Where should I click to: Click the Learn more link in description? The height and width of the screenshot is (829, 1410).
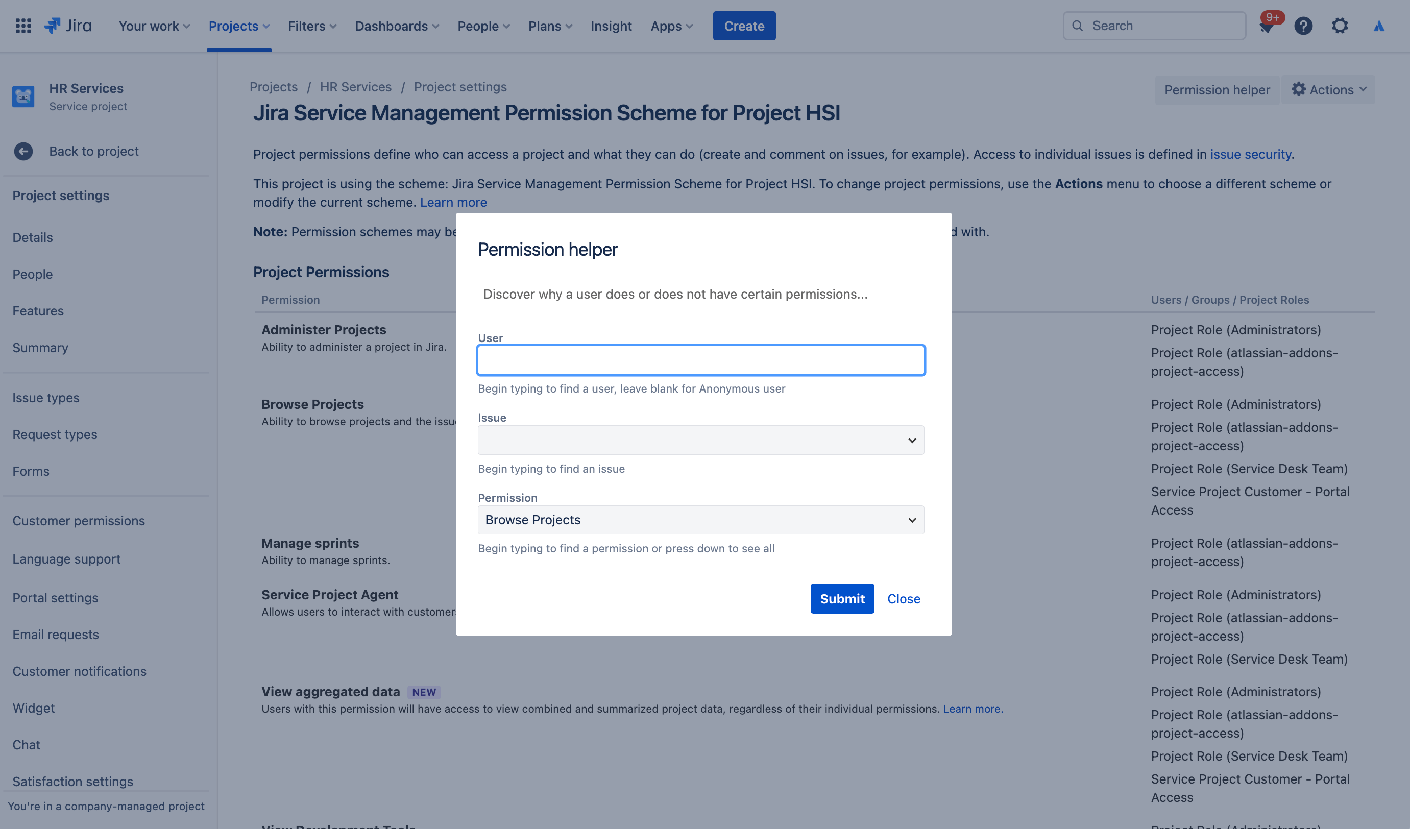453,200
